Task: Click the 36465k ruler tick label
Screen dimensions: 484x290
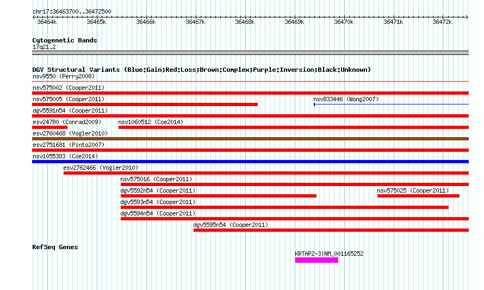Action: [96, 22]
